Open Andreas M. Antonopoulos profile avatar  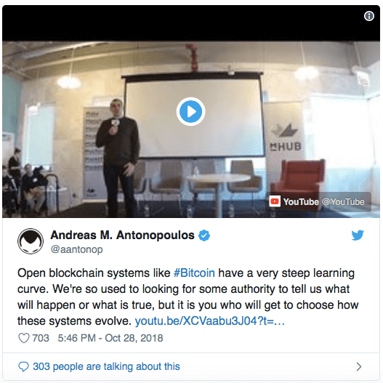(31, 241)
